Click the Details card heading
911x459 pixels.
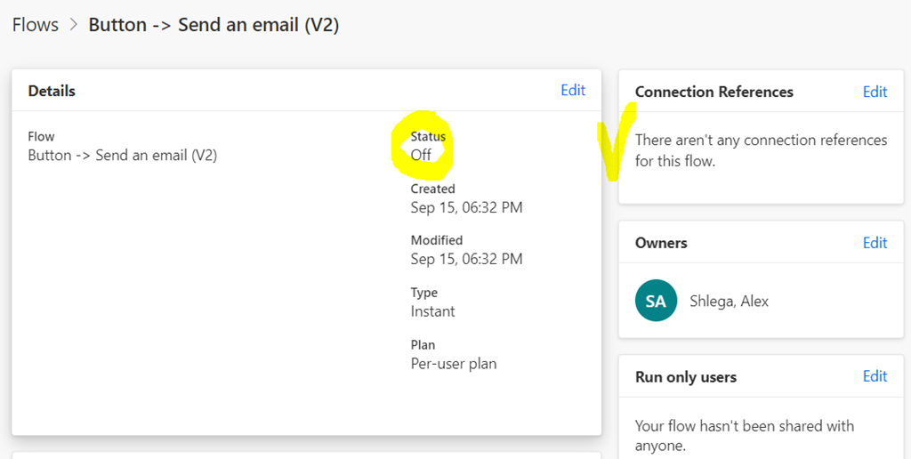click(x=52, y=91)
